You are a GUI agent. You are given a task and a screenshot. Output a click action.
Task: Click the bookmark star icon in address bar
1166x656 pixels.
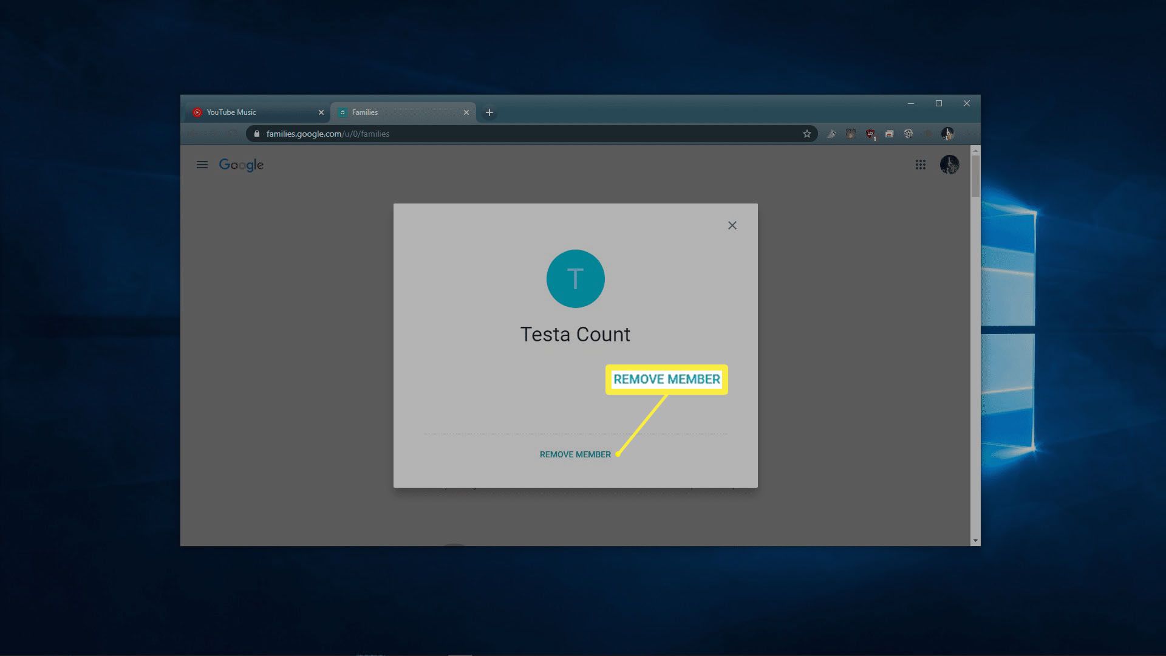point(806,134)
